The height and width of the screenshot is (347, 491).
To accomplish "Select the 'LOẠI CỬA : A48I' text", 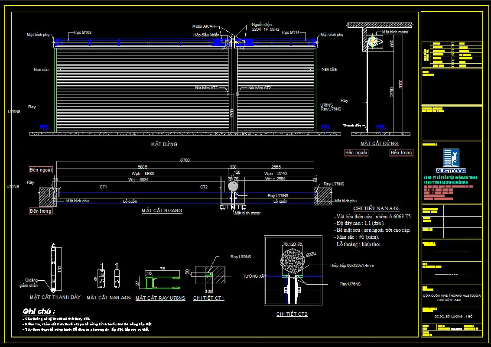I will point(449,300).
